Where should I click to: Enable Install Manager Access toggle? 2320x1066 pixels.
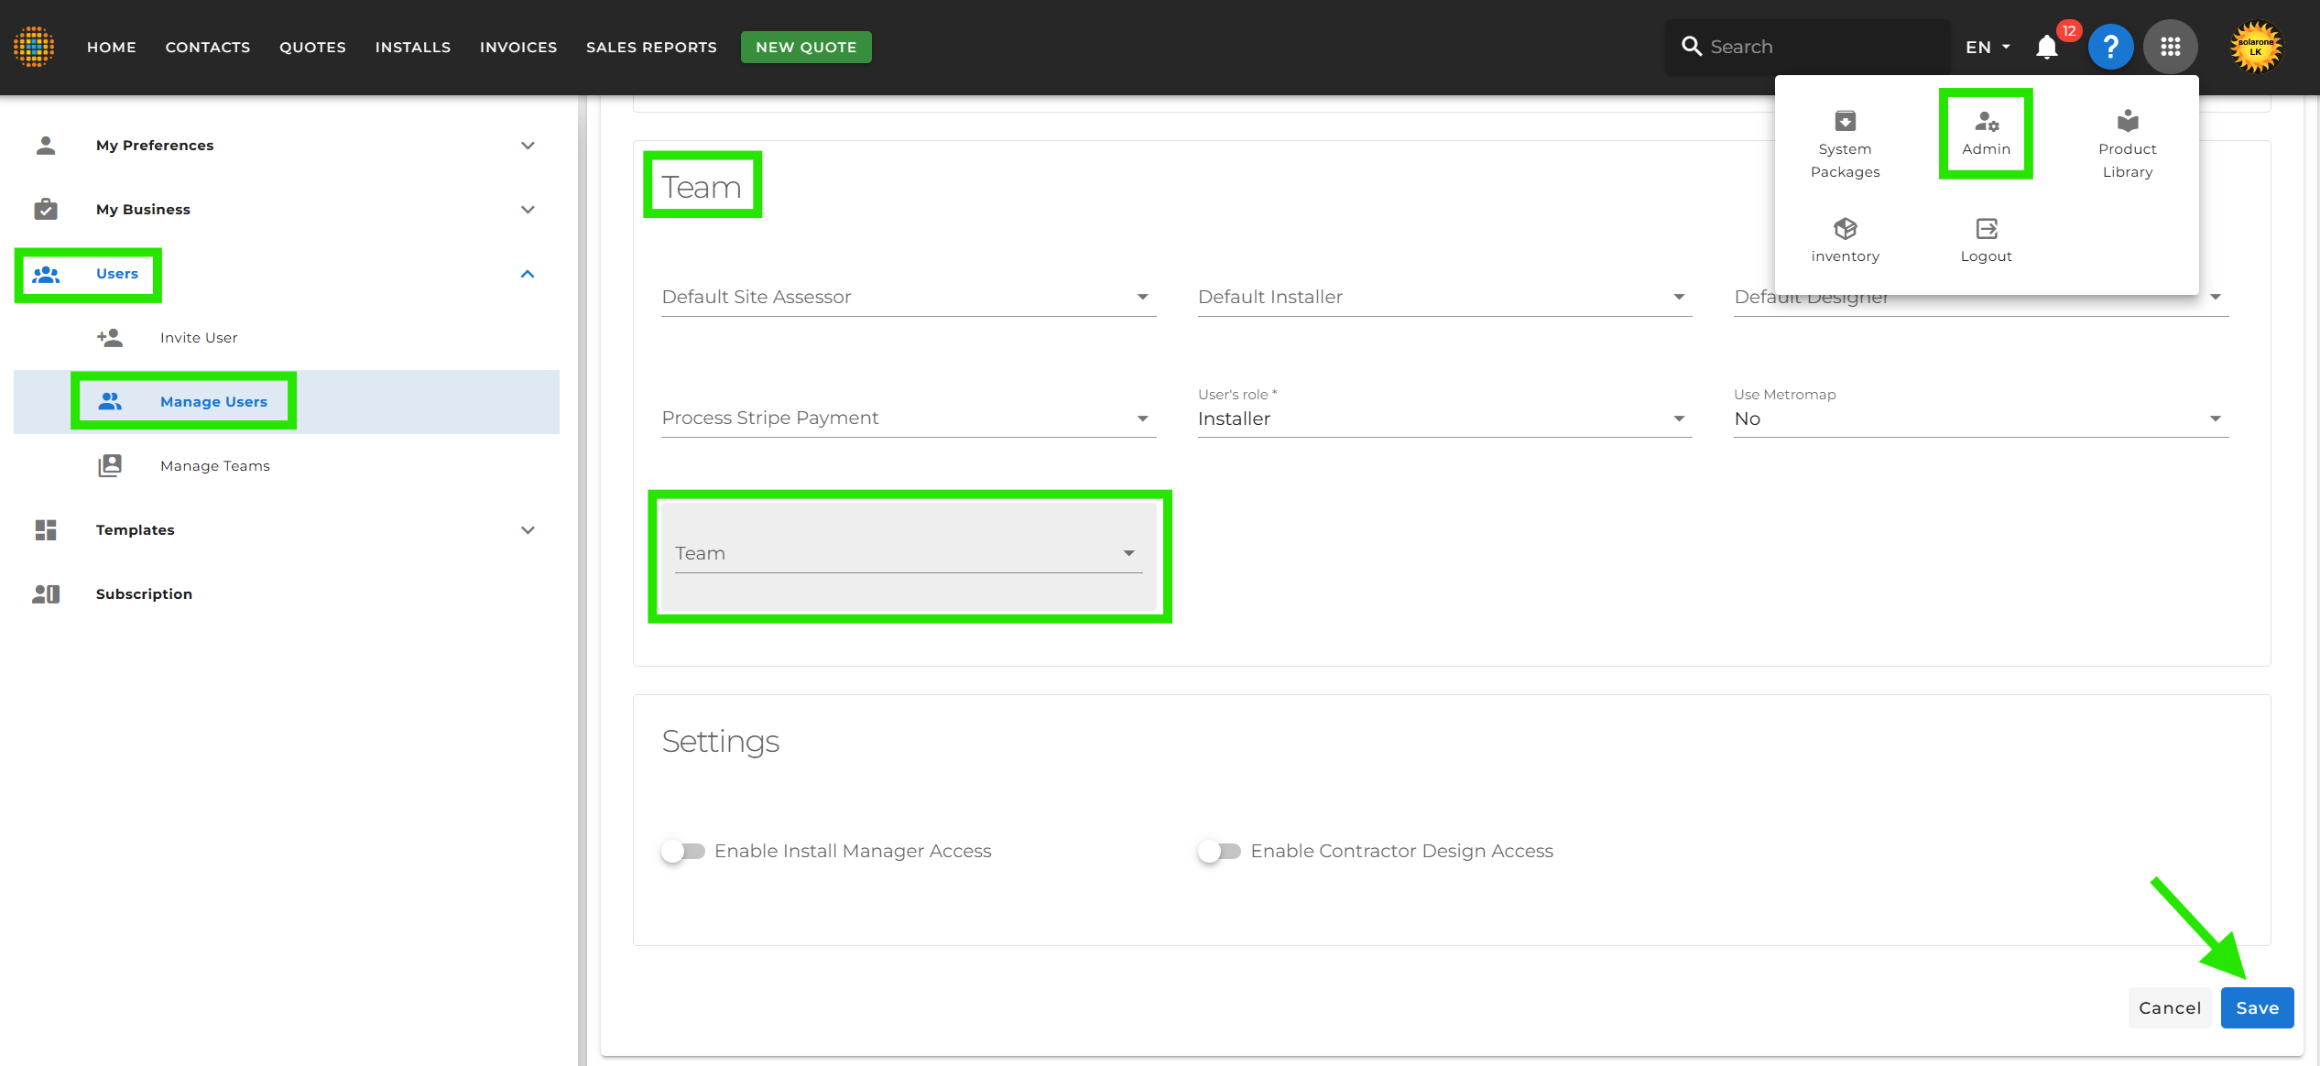click(683, 851)
